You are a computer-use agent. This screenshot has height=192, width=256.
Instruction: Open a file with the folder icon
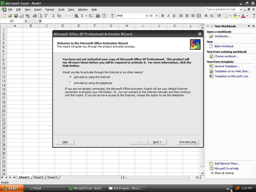(x=10, y=16)
